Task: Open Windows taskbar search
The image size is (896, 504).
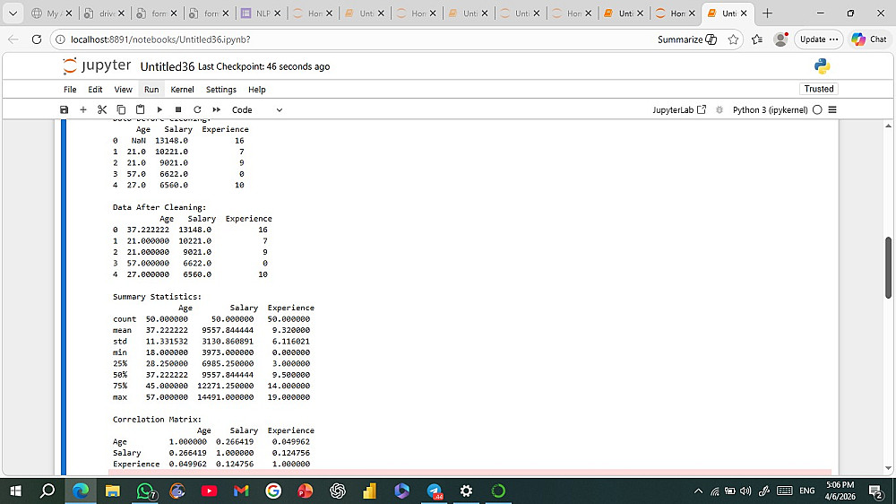Action: 47,491
